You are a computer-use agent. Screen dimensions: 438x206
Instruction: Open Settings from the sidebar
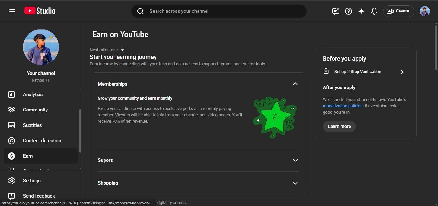[32, 181]
